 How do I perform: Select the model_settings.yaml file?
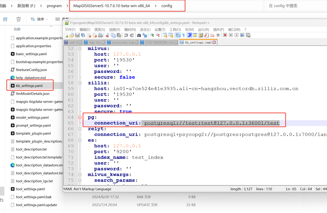click(32, 117)
